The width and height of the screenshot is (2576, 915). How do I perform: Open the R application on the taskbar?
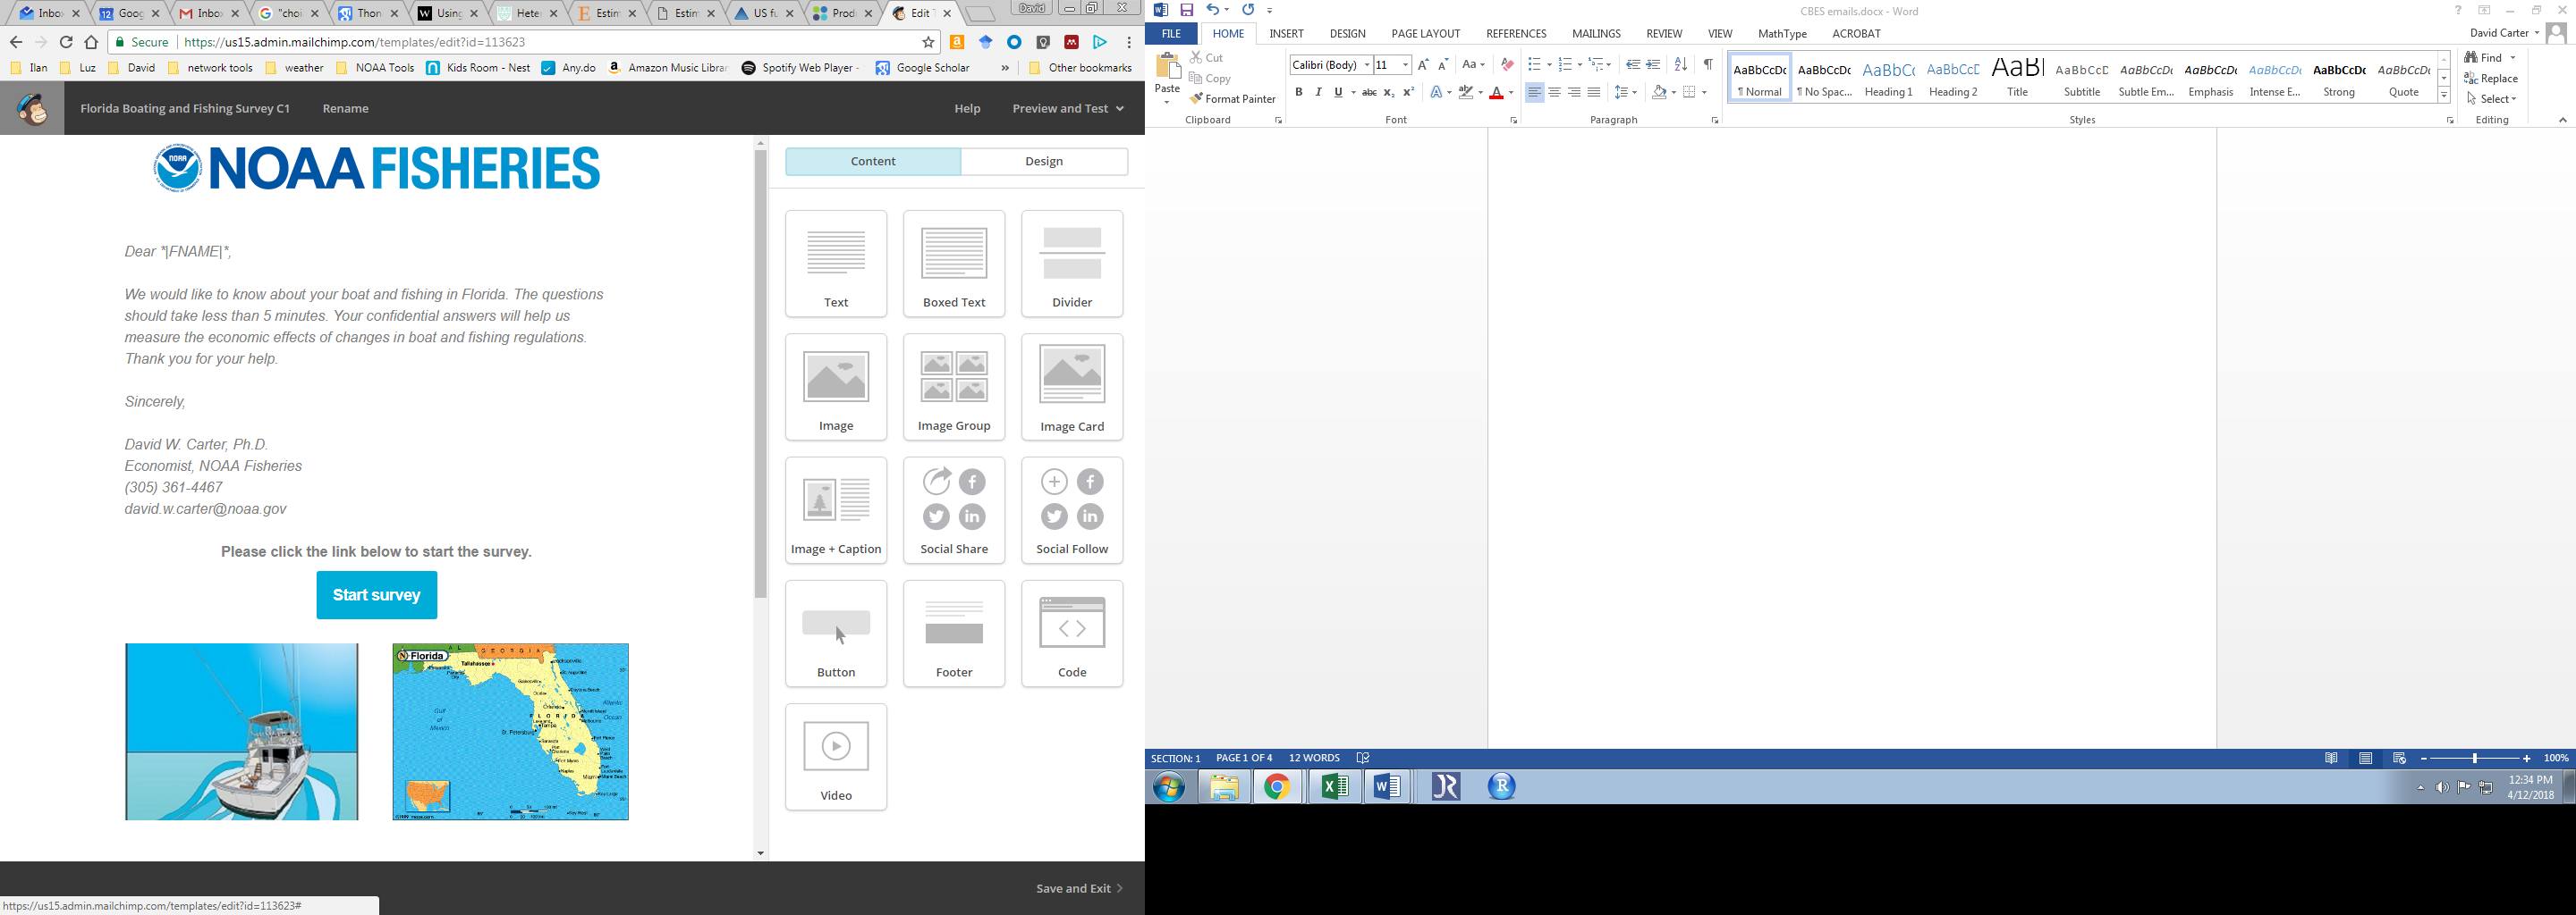[x=1501, y=787]
